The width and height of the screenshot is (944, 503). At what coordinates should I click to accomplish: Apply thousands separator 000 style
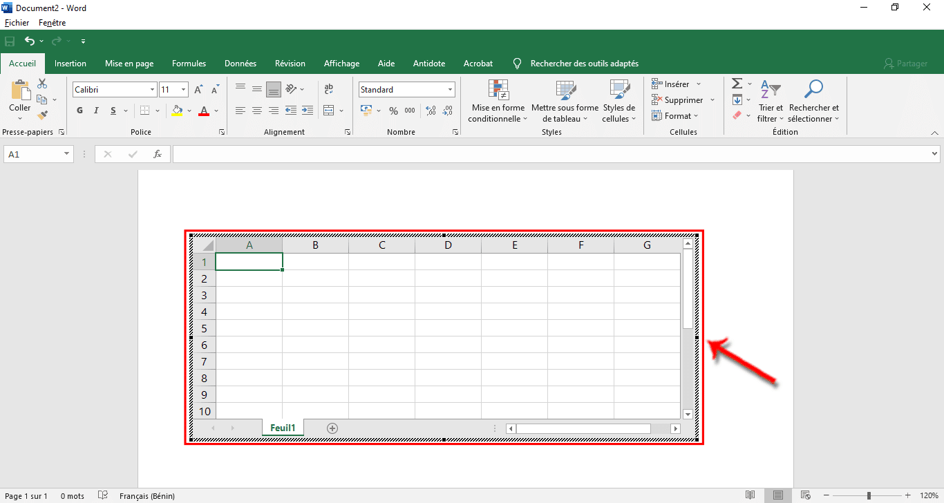(x=410, y=111)
